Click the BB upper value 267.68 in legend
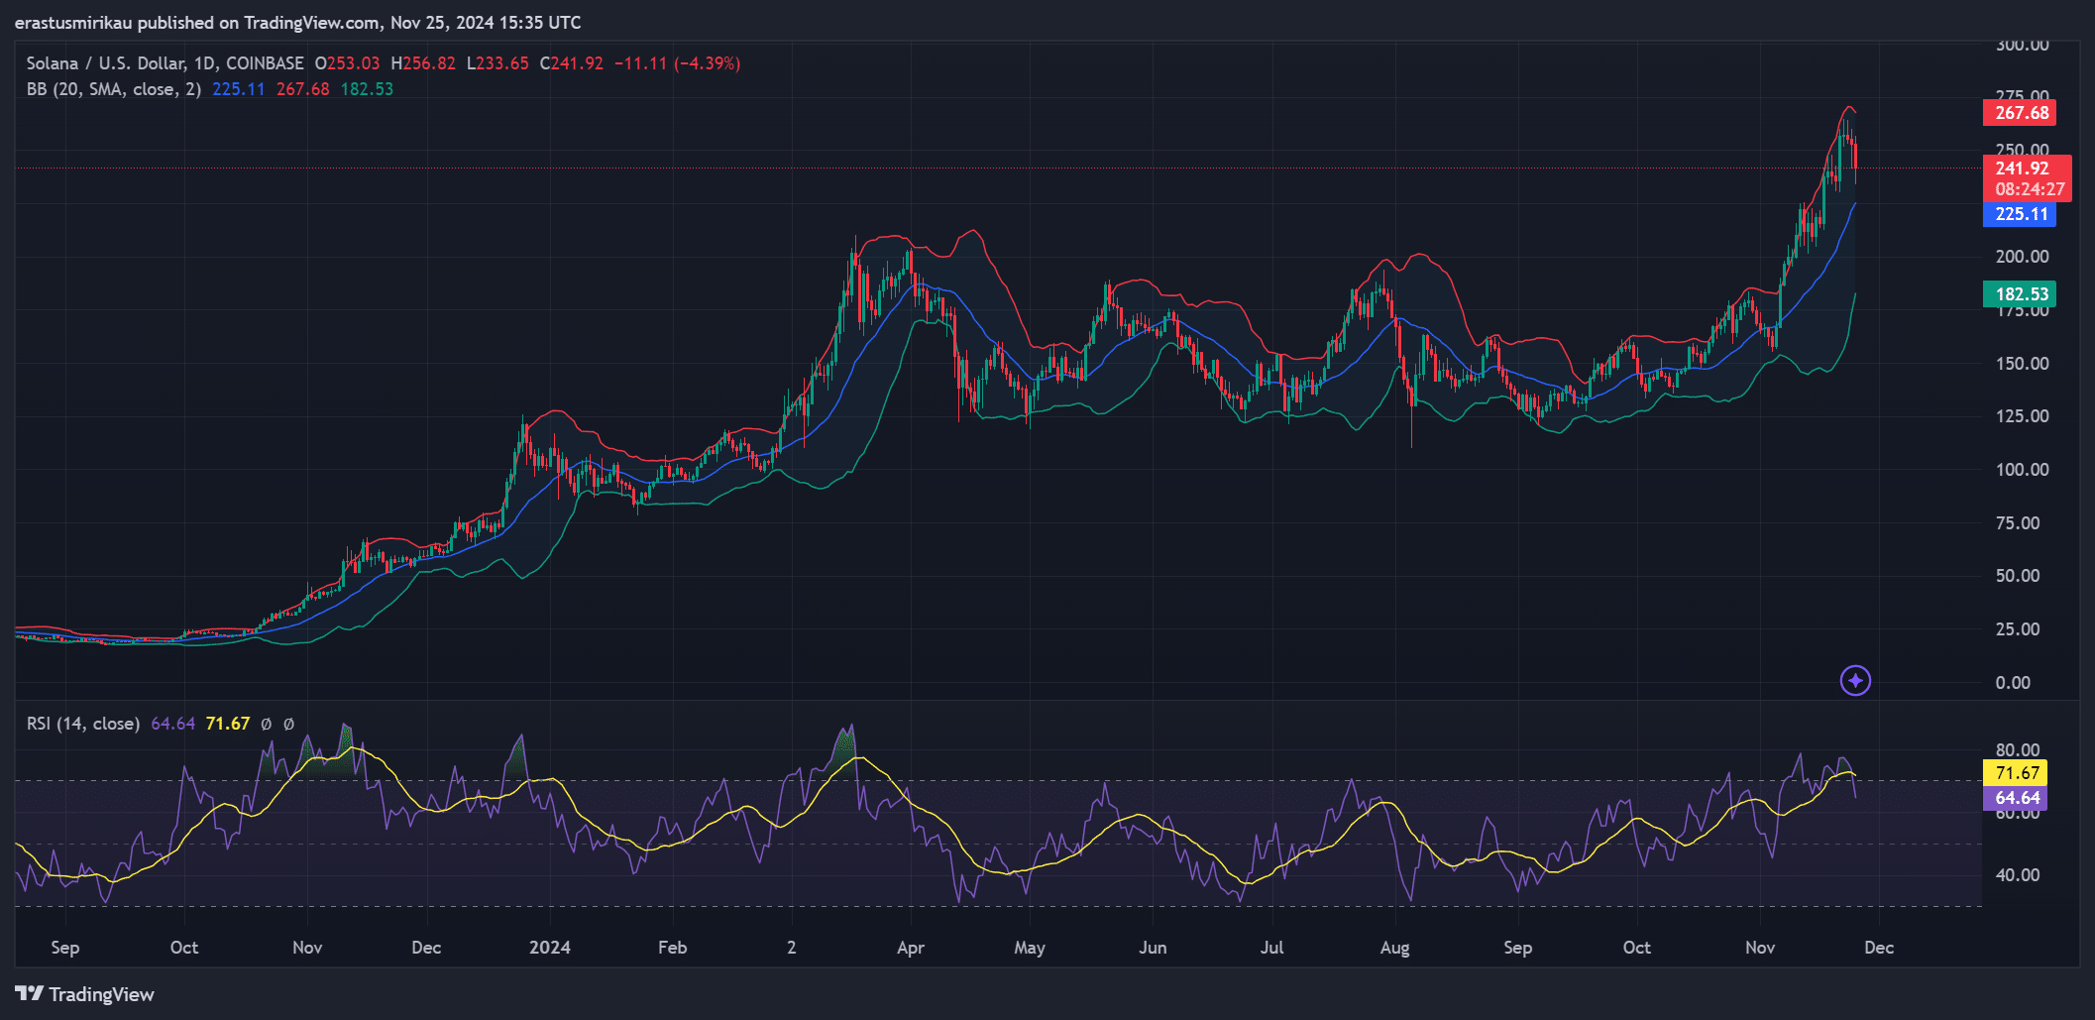The width and height of the screenshot is (2095, 1020). [x=303, y=89]
